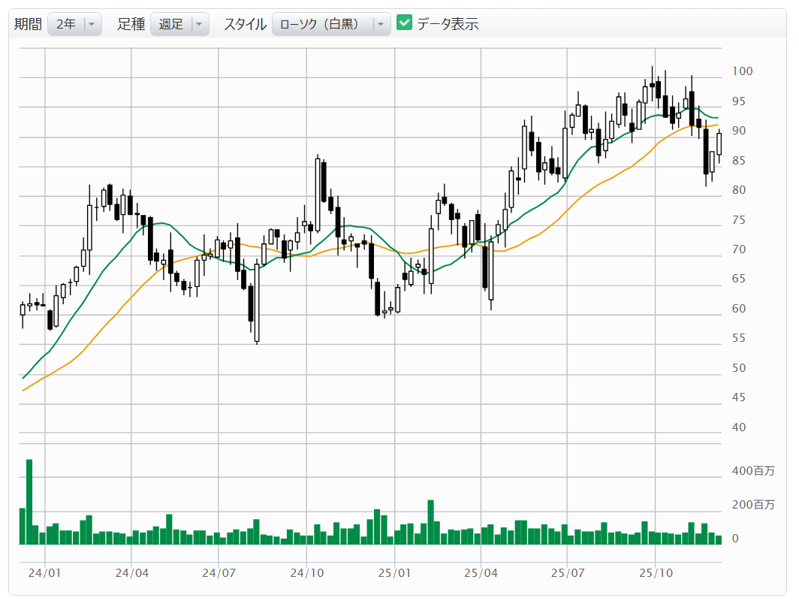Viewport: 799px width, 604px height.
Task: Open the 期間 2年 dropdown
Action: point(74,24)
